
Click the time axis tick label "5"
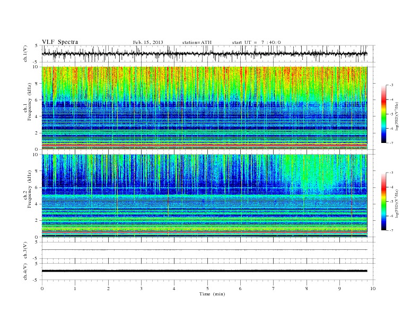(207, 289)
